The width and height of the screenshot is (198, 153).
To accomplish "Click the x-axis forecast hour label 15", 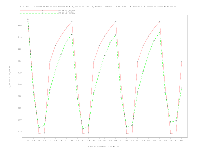I will click(x=55, y=140).
